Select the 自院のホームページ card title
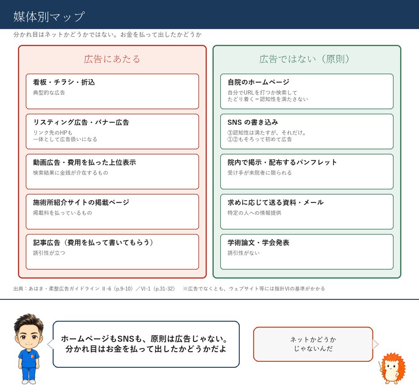This screenshot has height=389, width=419. (259, 82)
